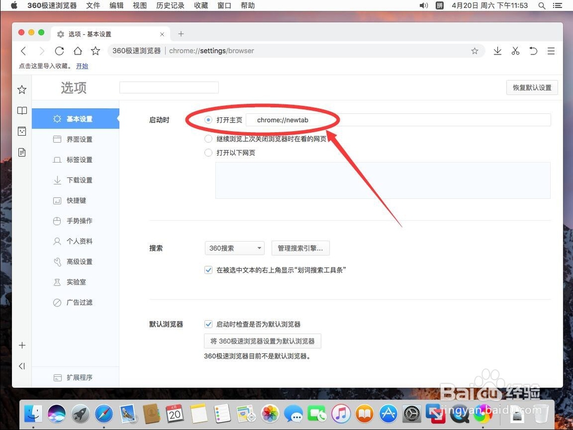The image size is (573, 430).
Task: Open the 收藏 menu
Action: click(x=201, y=6)
